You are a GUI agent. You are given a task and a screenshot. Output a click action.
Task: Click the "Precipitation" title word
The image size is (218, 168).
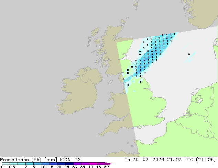(x=14, y=160)
